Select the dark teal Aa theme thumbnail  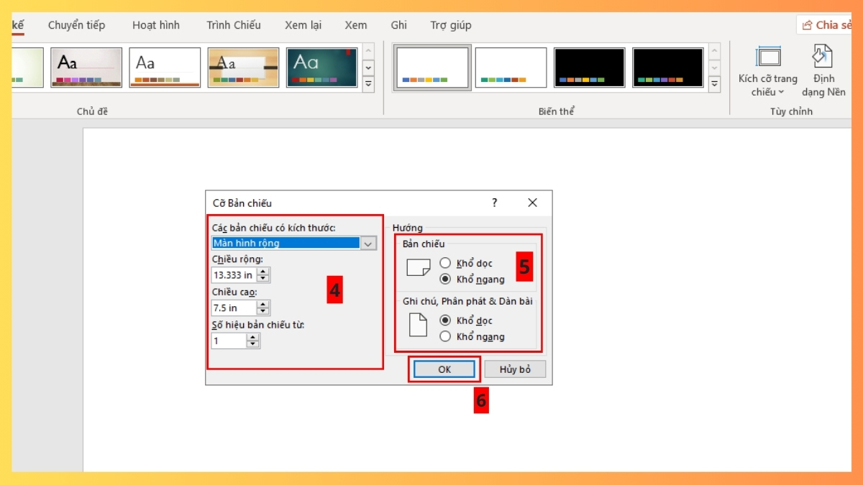(321, 66)
